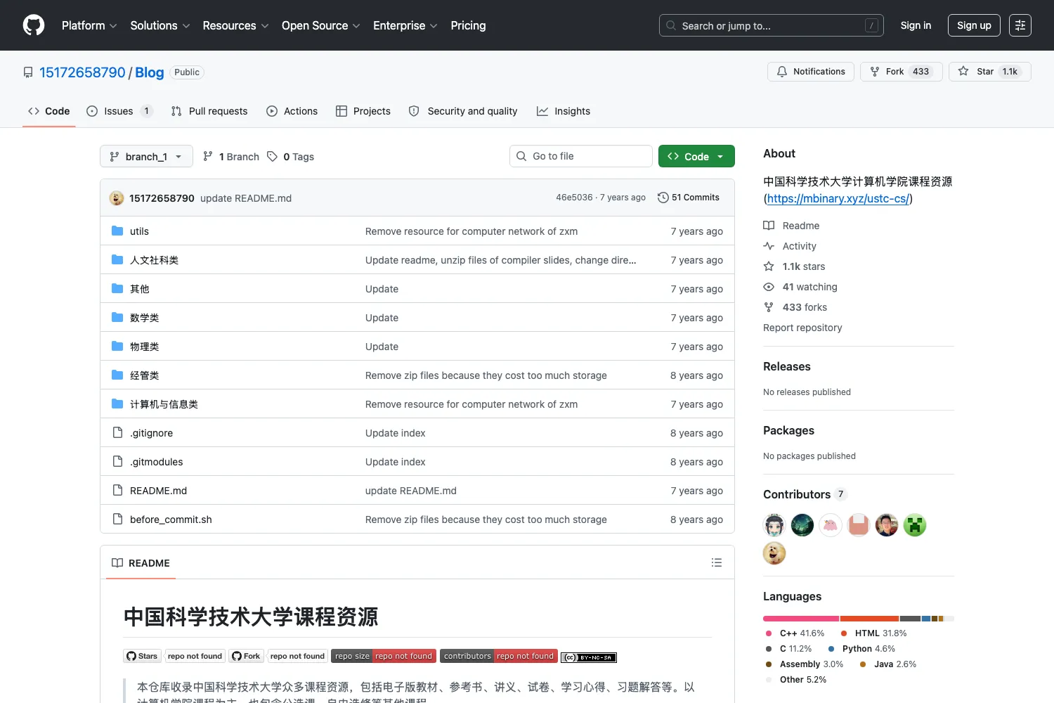Viewport: 1054px width, 703px height.
Task: Expand the Enterprise menu
Action: tap(405, 25)
